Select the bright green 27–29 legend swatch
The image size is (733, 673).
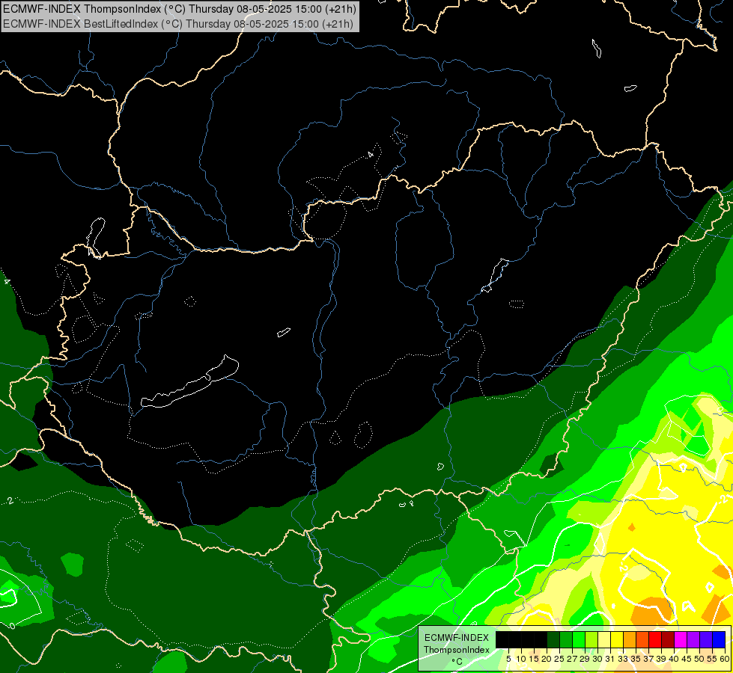click(579, 639)
